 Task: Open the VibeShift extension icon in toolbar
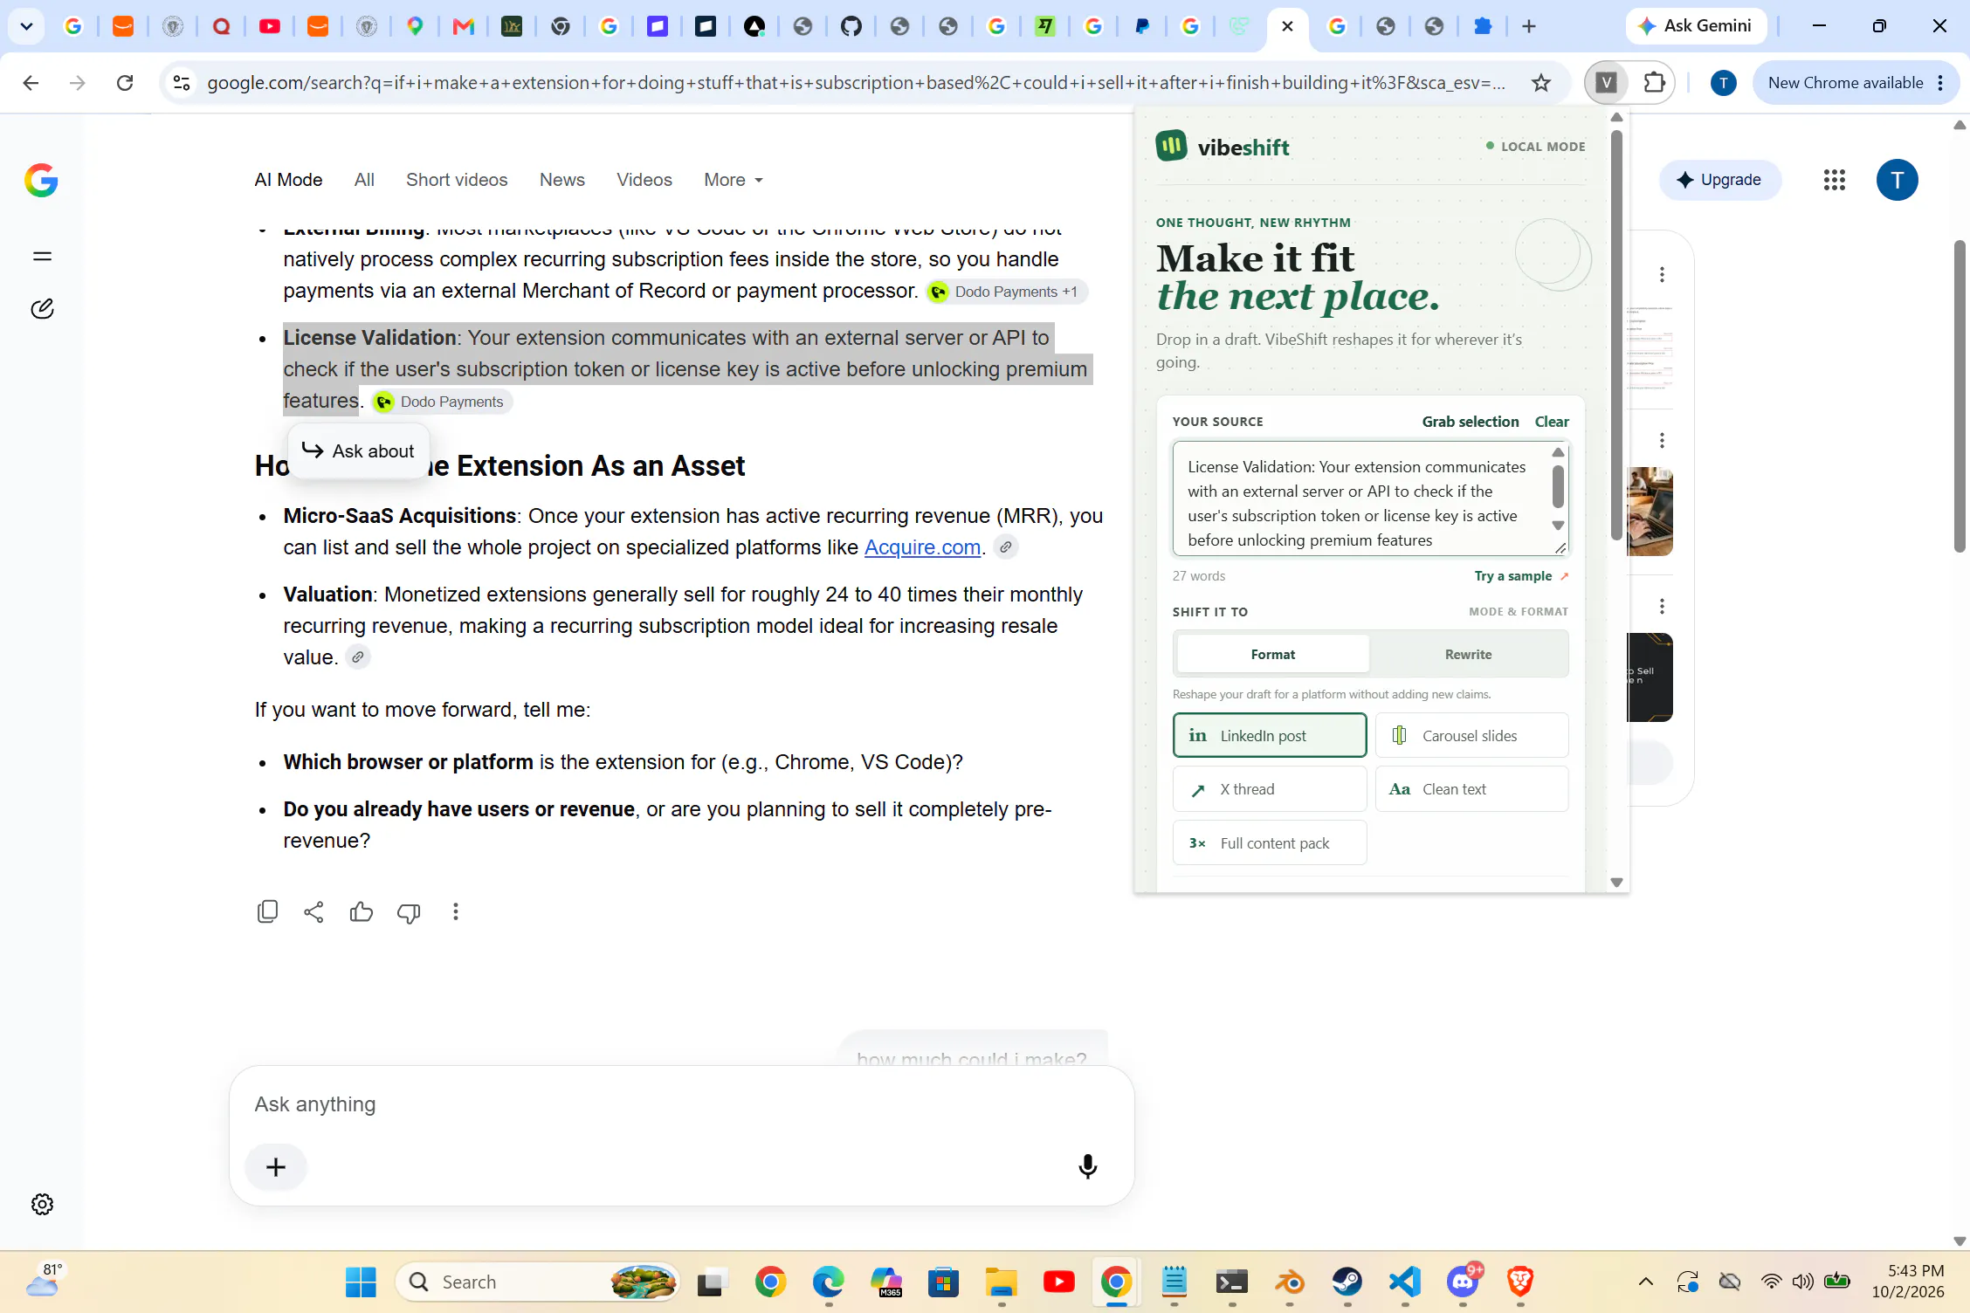[1606, 83]
